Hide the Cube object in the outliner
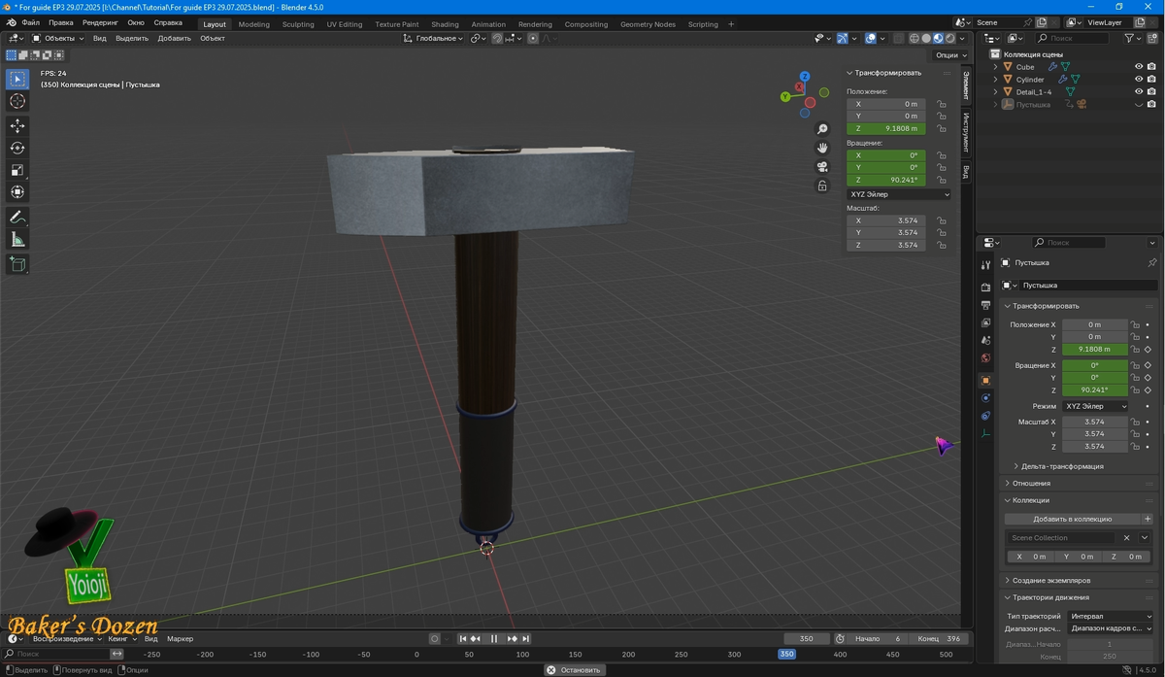The image size is (1165, 677). (1139, 67)
